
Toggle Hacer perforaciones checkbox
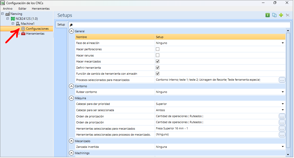(x=157, y=49)
